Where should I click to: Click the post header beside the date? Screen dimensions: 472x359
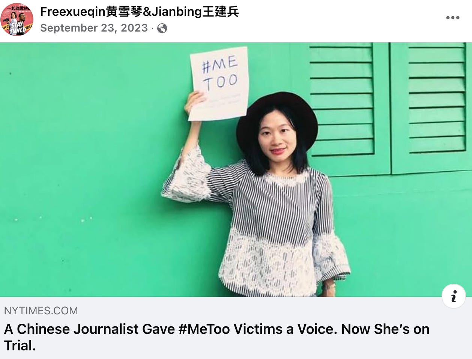point(300,28)
